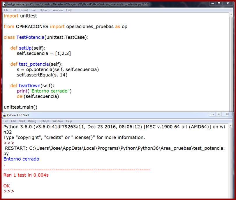Open the Shell menu in the shell window

point(22,121)
